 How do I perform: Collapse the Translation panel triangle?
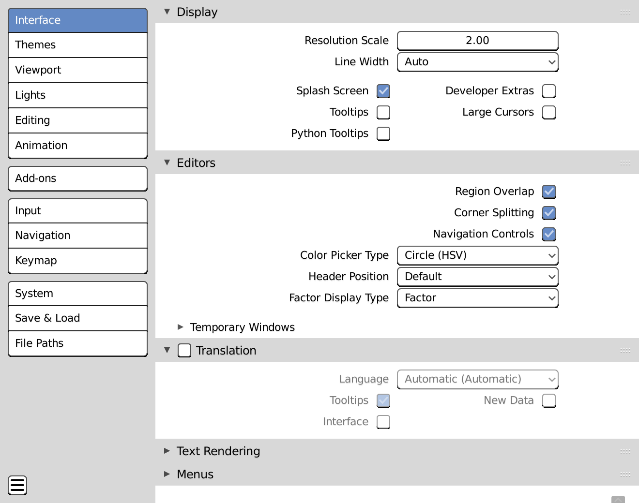tap(167, 350)
